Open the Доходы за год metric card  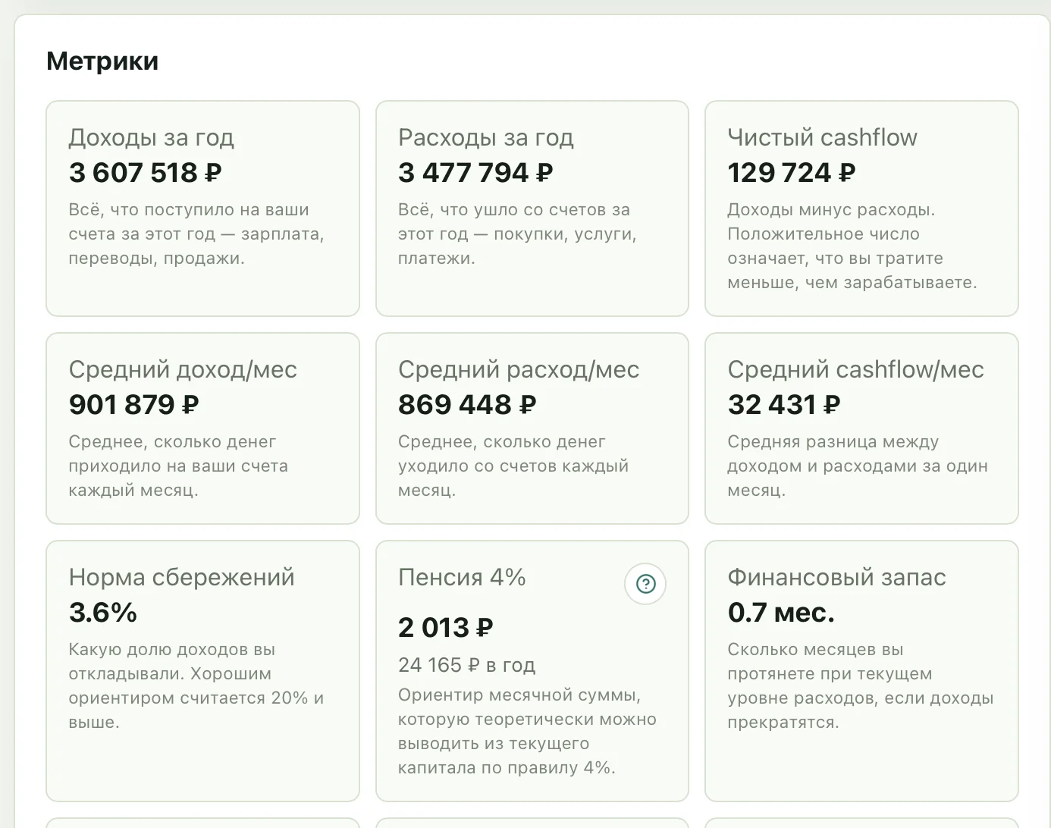(202, 209)
